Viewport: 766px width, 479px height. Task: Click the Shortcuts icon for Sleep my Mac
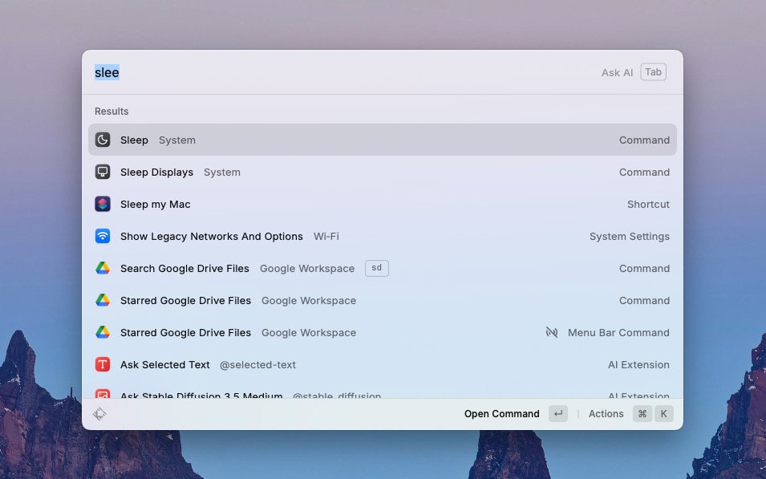[103, 204]
